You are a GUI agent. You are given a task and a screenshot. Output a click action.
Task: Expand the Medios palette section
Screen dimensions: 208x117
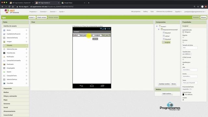coord(15,92)
